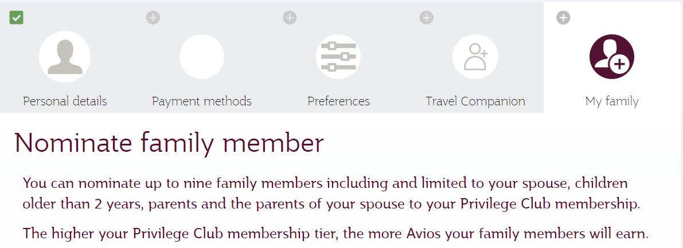The image size is (683, 248).
Task: Click the Nominate family member heading
Action: [169, 143]
